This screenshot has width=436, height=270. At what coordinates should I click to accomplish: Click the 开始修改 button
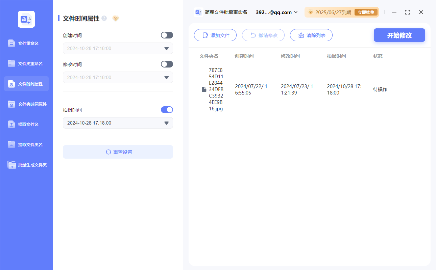(399, 35)
